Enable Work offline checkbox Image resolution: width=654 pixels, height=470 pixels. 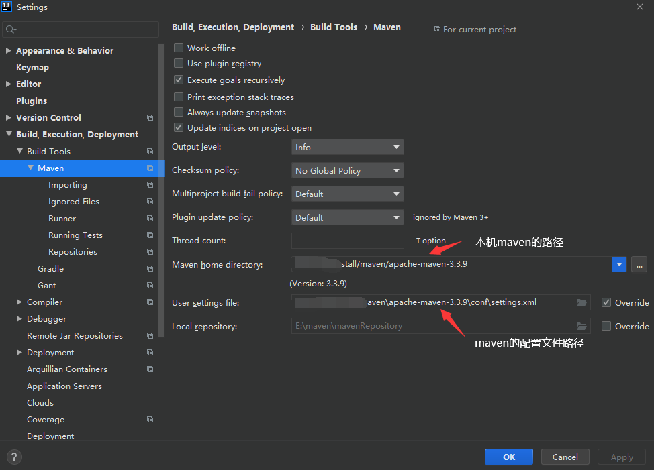pos(179,48)
